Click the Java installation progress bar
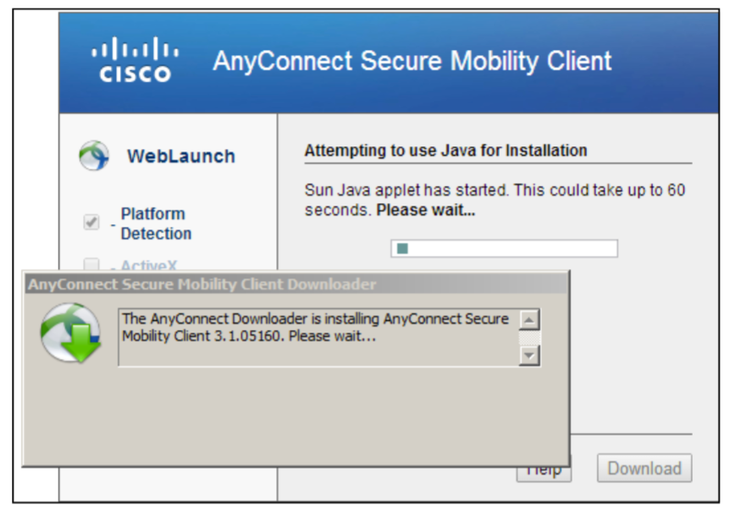The image size is (730, 511). point(504,248)
